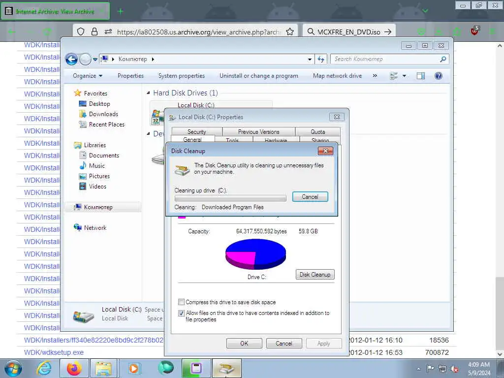Change view icon in Explorer toolbar
Image resolution: width=504 pixels, height=378 pixels.
394,76
